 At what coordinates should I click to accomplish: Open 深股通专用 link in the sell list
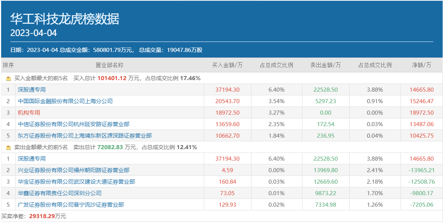coord(32,159)
